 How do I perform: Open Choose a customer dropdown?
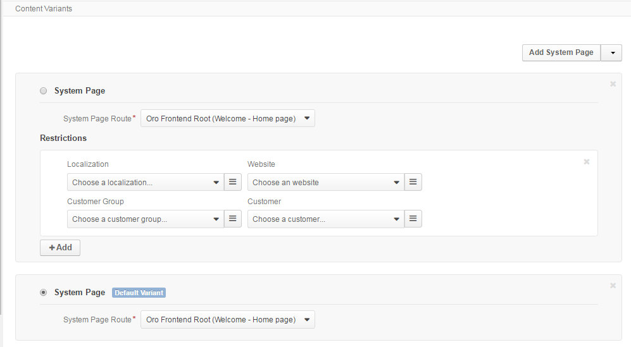click(x=326, y=219)
